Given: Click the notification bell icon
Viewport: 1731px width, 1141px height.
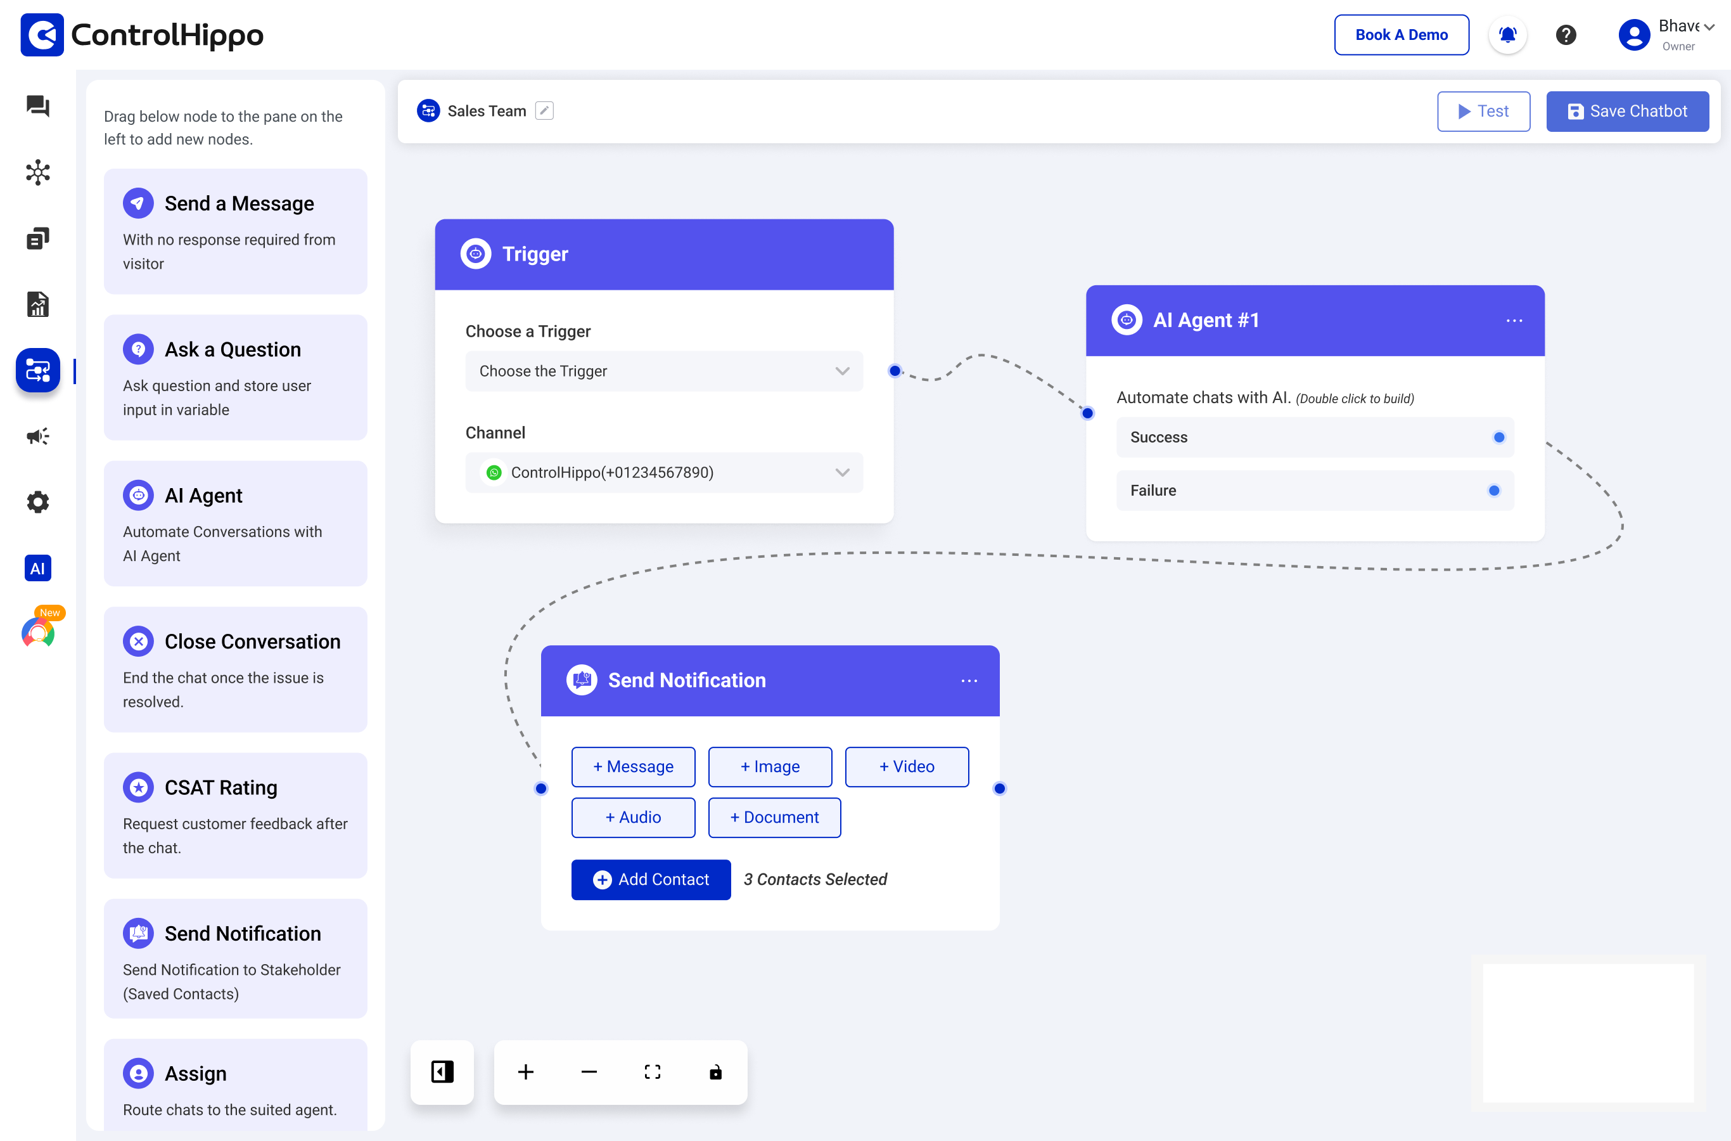Looking at the screenshot, I should point(1507,34).
